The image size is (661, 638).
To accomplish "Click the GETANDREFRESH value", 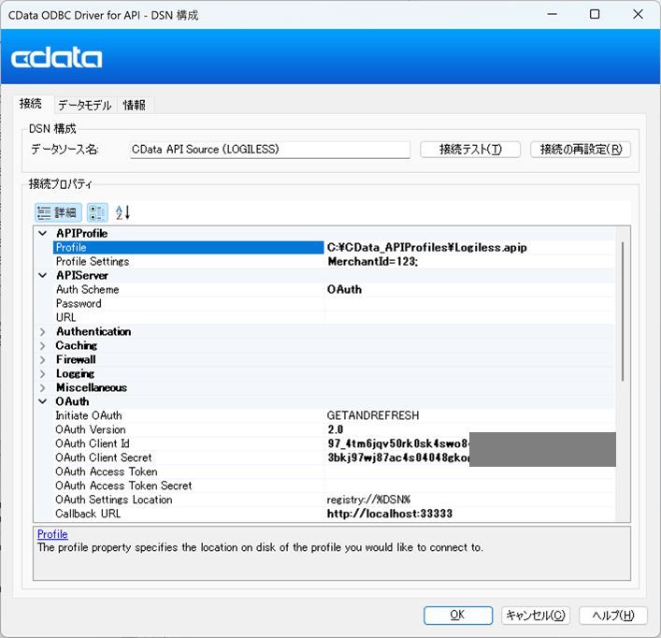I will point(373,415).
